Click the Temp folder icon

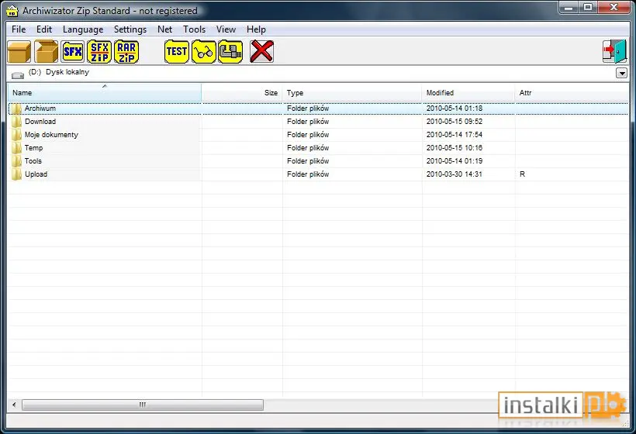(16, 148)
